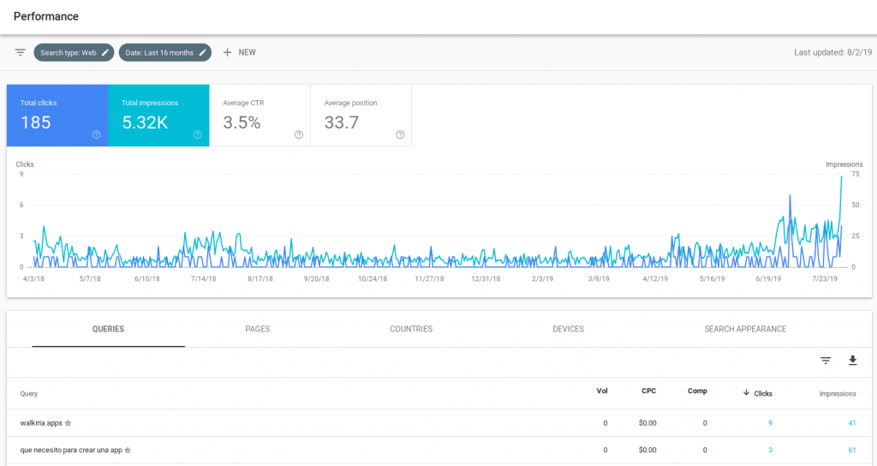
Task: Open help icon on Average position card
Action: pyautogui.click(x=400, y=134)
